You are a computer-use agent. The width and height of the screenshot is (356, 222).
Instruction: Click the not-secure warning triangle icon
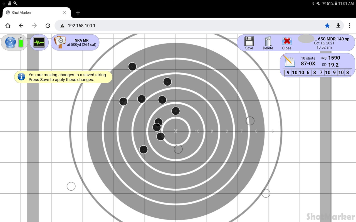click(62, 26)
